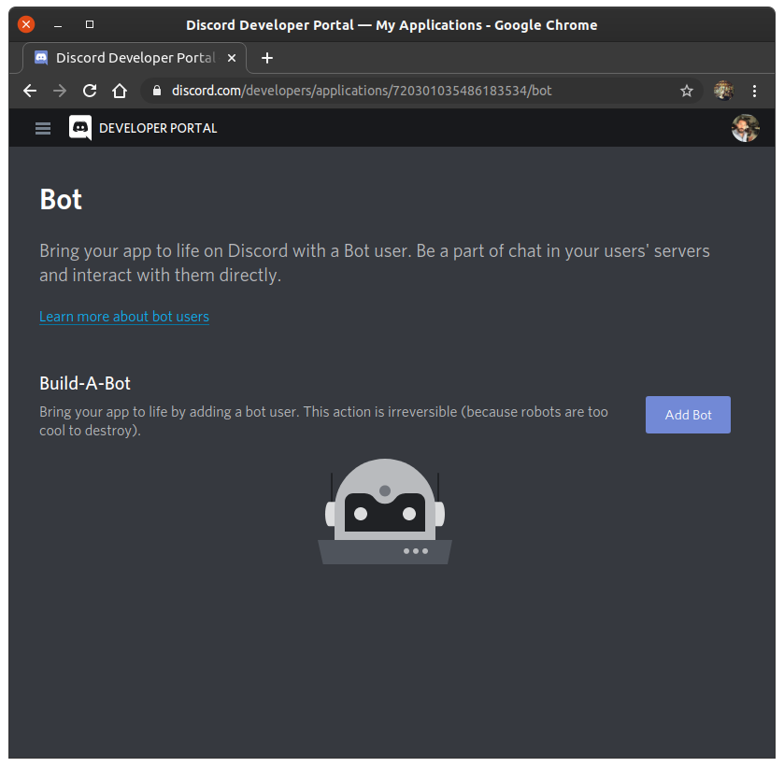Click the Bot page heading
Screen dimensions: 784x767
coord(61,200)
